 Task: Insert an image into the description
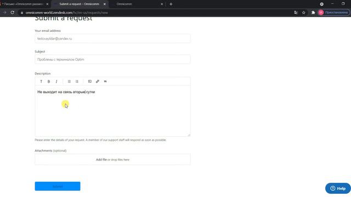[x=90, y=82]
